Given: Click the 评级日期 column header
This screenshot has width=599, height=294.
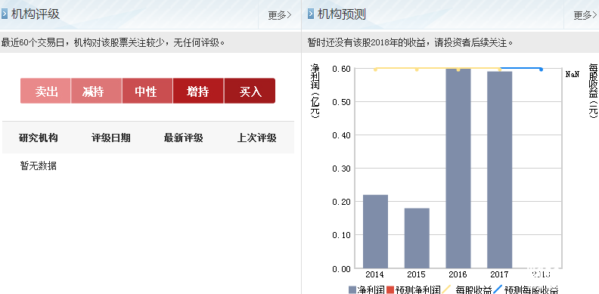Looking at the screenshot, I should pos(110,138).
